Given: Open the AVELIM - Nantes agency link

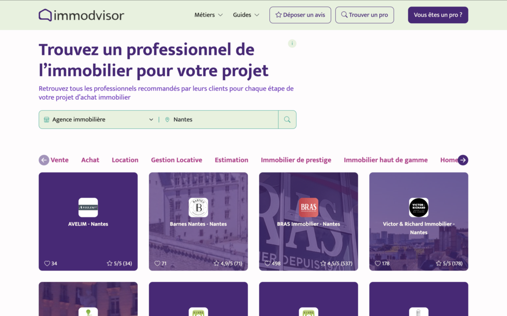Looking at the screenshot, I should [88, 224].
